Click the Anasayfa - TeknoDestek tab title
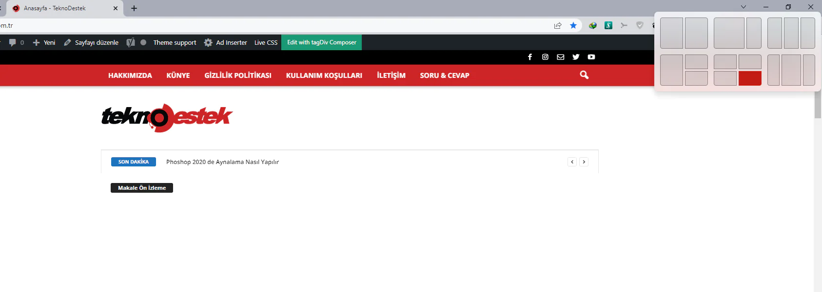Viewport: 822px width, 292px height. coord(55,8)
